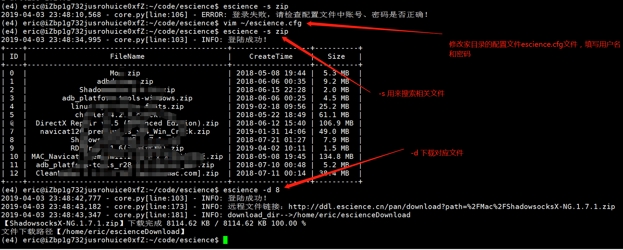Image resolution: width=623 pixels, height=250 pixels.
Task: Click the size value '4.5 MB'
Action: click(336, 98)
